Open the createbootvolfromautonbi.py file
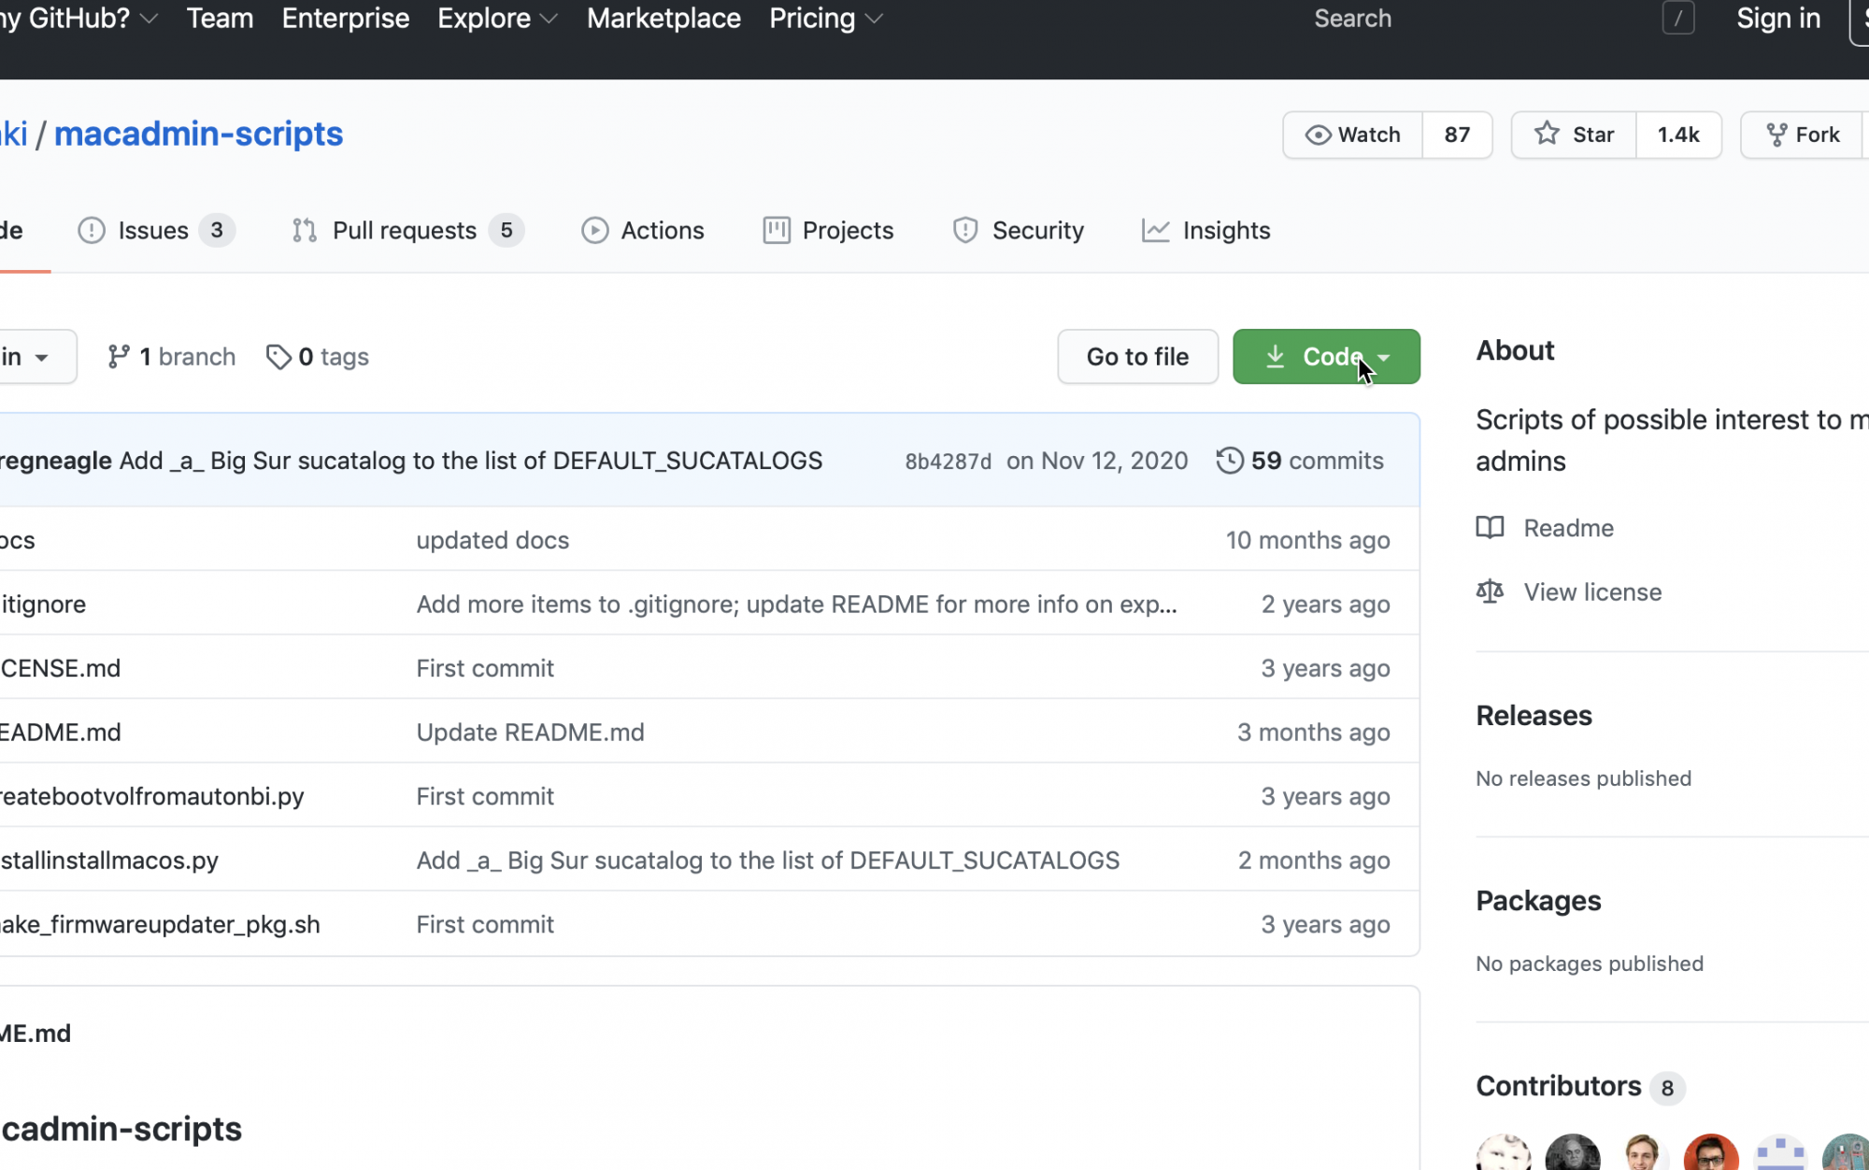Viewport: 1869px width, 1170px height. pos(151,796)
